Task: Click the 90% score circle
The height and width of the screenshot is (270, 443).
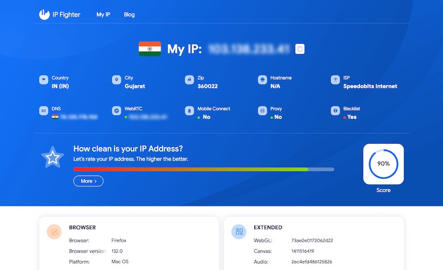Action: point(383,164)
